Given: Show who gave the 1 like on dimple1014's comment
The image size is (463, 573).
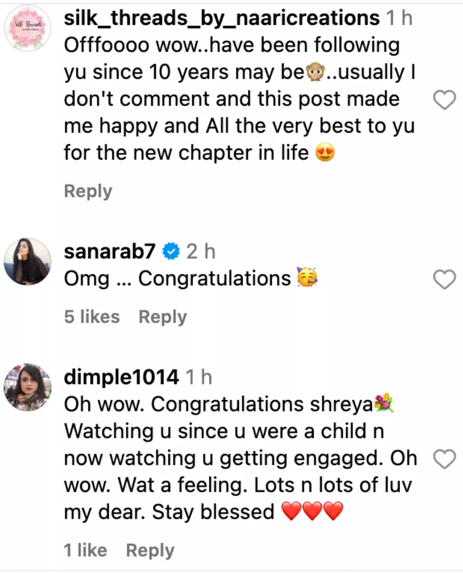Looking at the screenshot, I should tap(85, 551).
